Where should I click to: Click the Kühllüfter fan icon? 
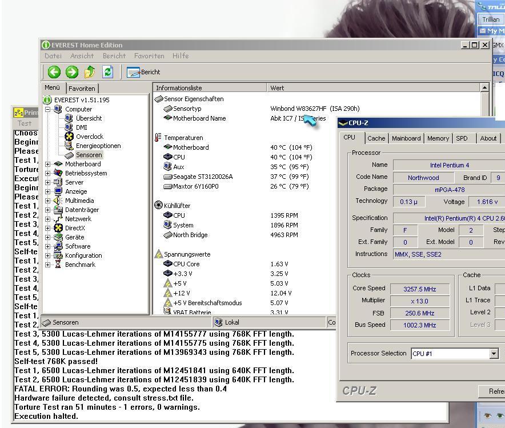point(158,205)
